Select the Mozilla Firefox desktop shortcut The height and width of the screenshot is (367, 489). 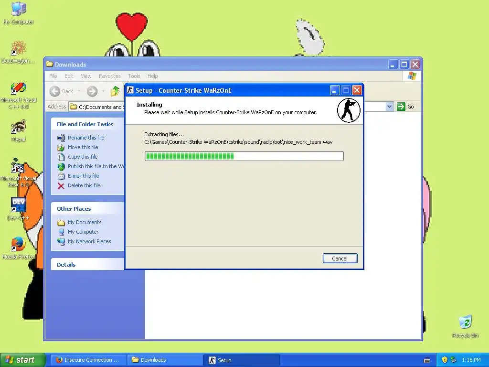(x=19, y=248)
